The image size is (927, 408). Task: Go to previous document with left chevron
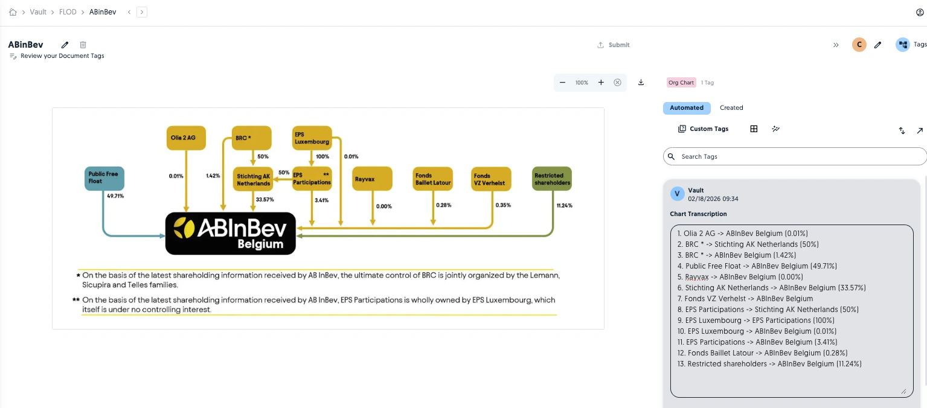[129, 12]
